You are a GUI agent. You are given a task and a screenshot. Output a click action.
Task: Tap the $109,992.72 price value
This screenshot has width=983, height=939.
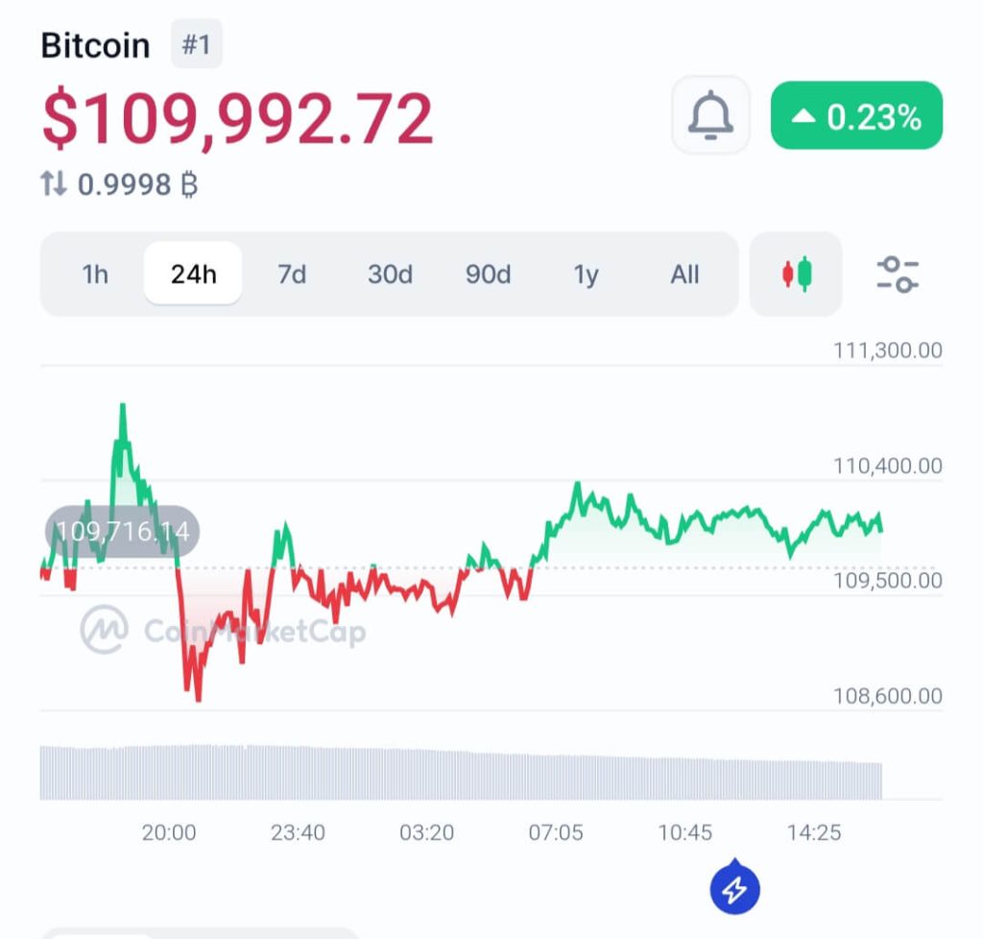tap(238, 118)
